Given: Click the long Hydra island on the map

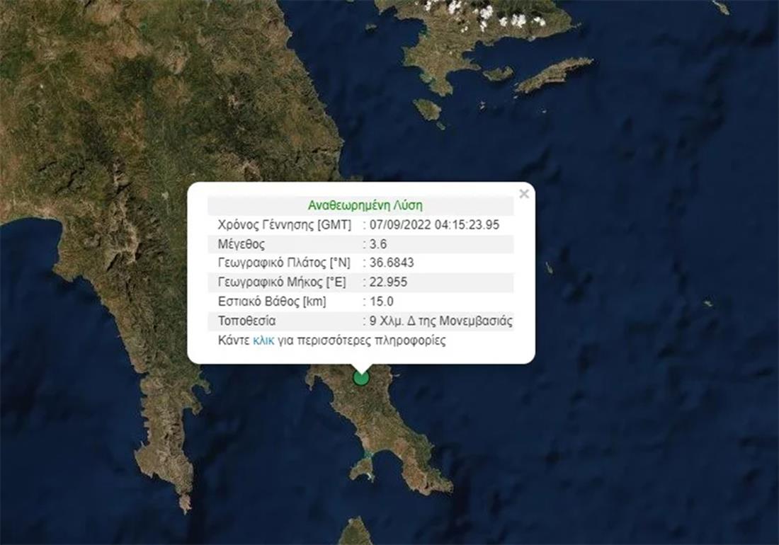Looking at the screenshot, I should (x=555, y=74).
